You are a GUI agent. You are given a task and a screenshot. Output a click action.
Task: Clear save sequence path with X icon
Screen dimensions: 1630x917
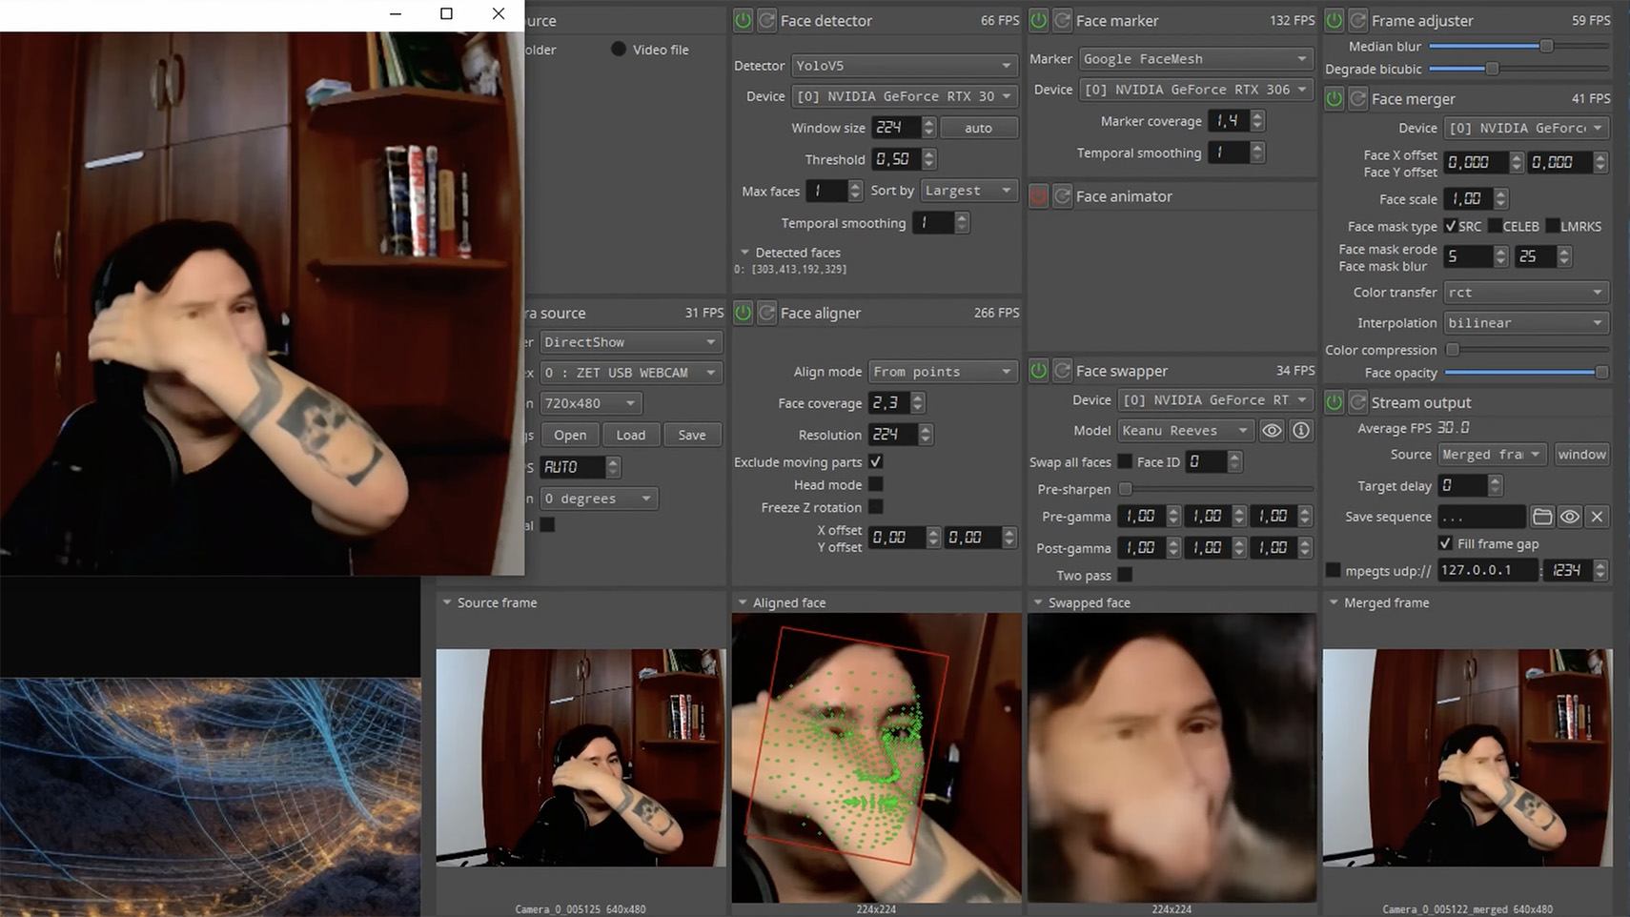click(1597, 517)
